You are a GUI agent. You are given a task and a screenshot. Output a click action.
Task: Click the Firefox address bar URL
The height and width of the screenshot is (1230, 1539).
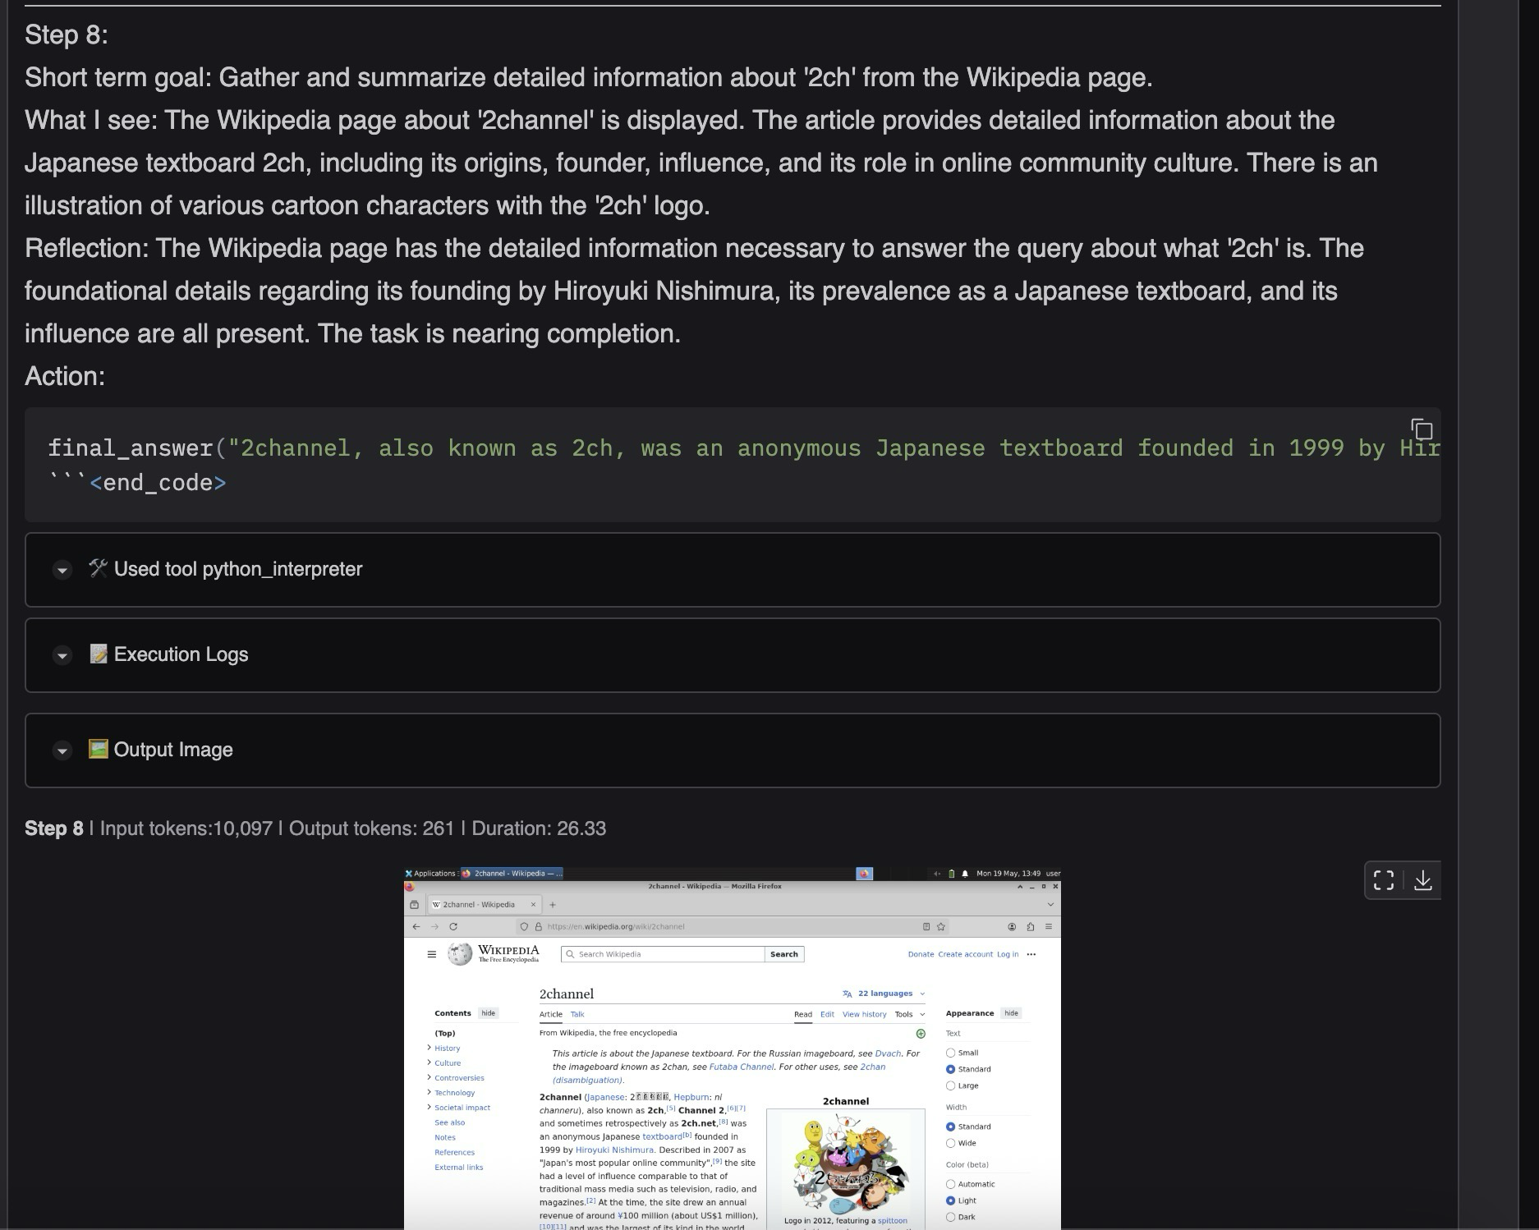point(615,926)
